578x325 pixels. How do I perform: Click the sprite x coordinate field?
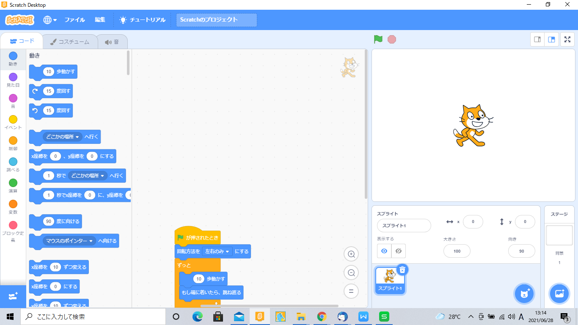(473, 222)
